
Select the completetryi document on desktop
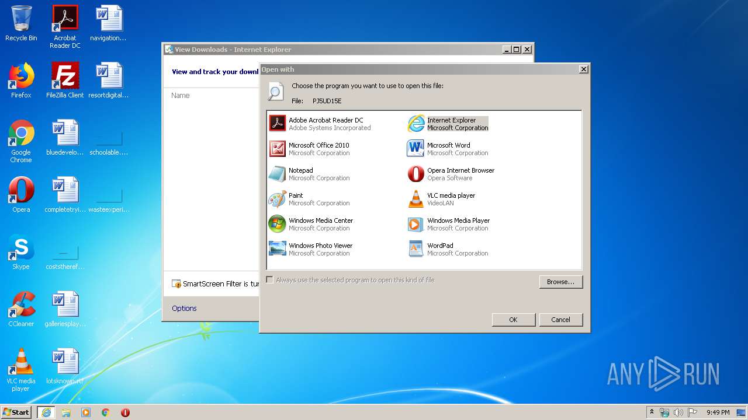(x=65, y=195)
